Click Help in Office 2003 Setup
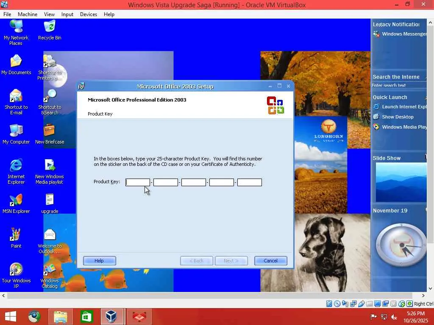The width and height of the screenshot is (434, 325). (99, 261)
